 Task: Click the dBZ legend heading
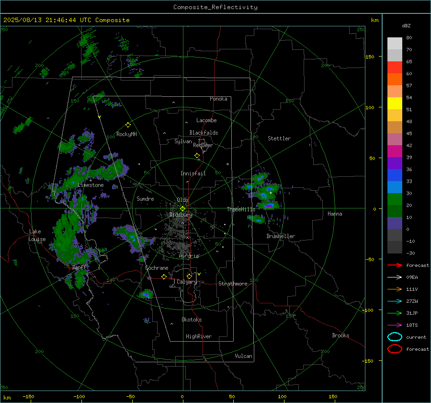(406, 26)
